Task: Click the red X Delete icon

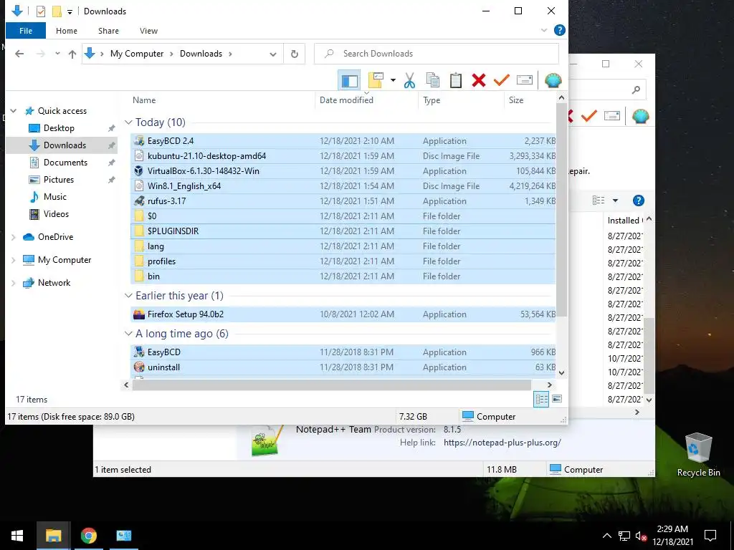Action: coord(478,80)
